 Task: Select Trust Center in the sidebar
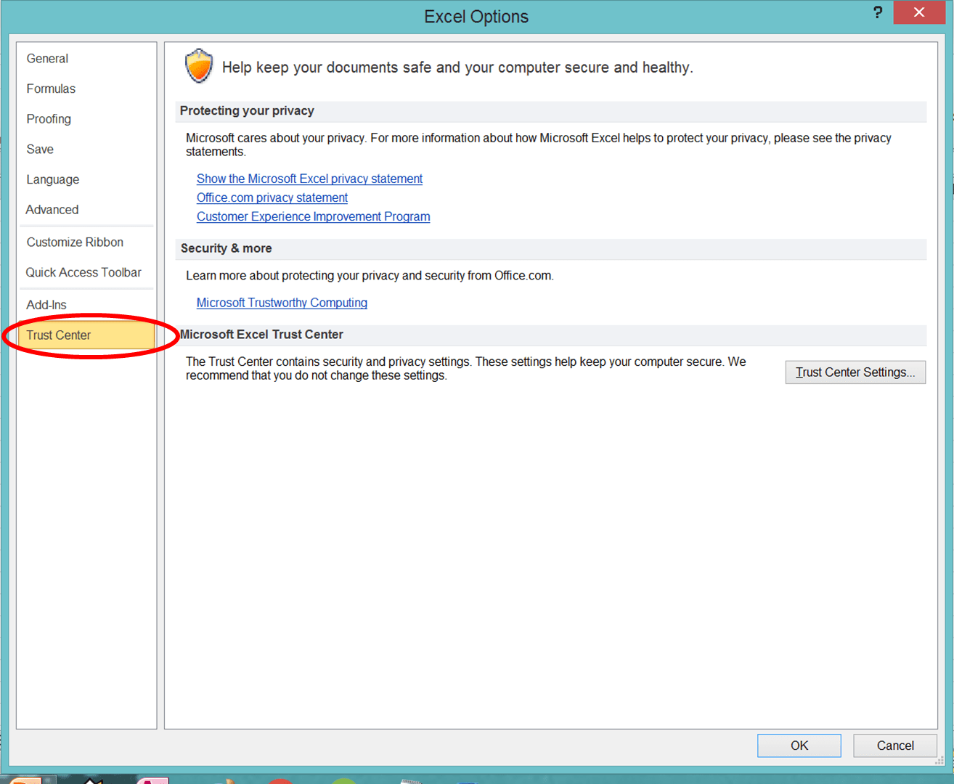click(x=86, y=335)
